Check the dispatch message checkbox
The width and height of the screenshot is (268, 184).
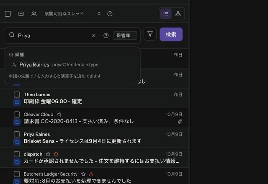pyautogui.click(x=17, y=154)
